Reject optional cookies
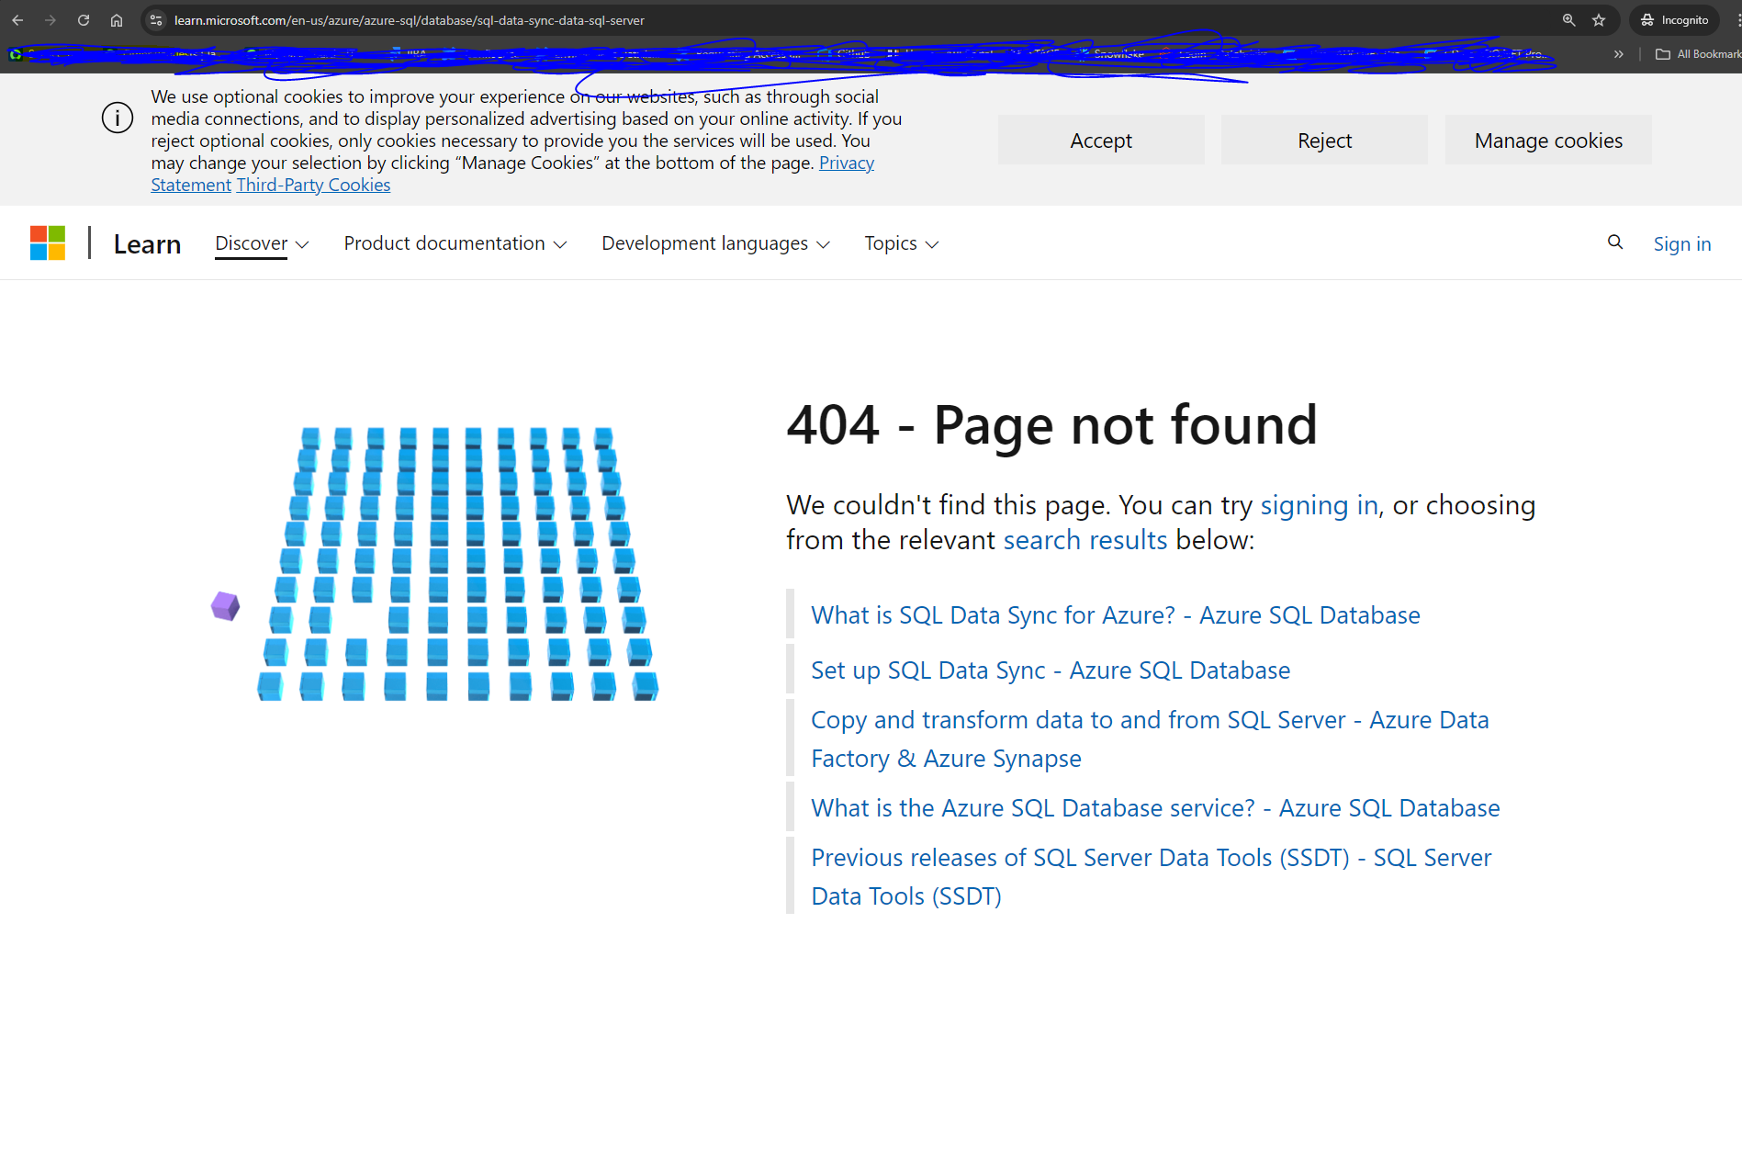1742x1160 pixels. click(1324, 141)
